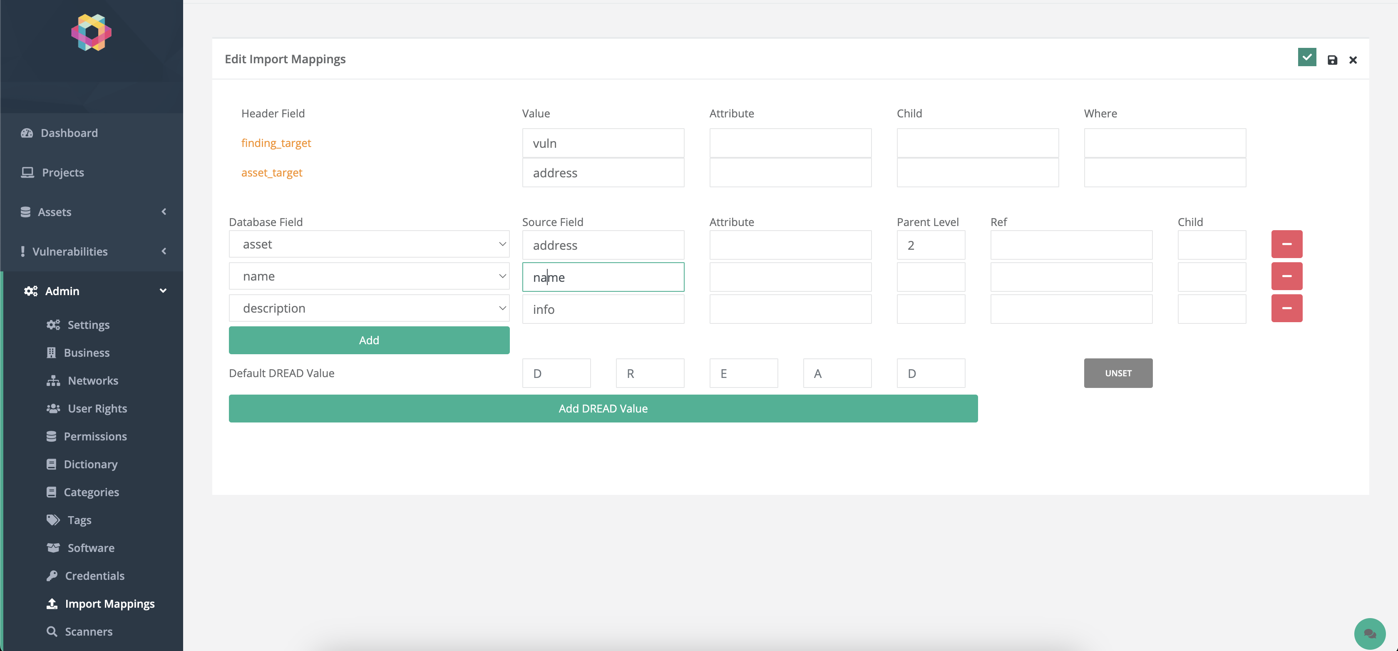The height and width of the screenshot is (651, 1398).
Task: Click the R DREAD field
Action: coord(650,373)
